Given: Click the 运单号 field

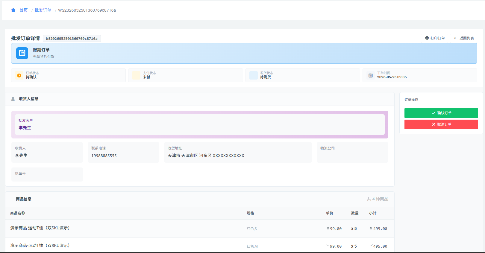Looking at the screenshot, I should (x=47, y=174).
